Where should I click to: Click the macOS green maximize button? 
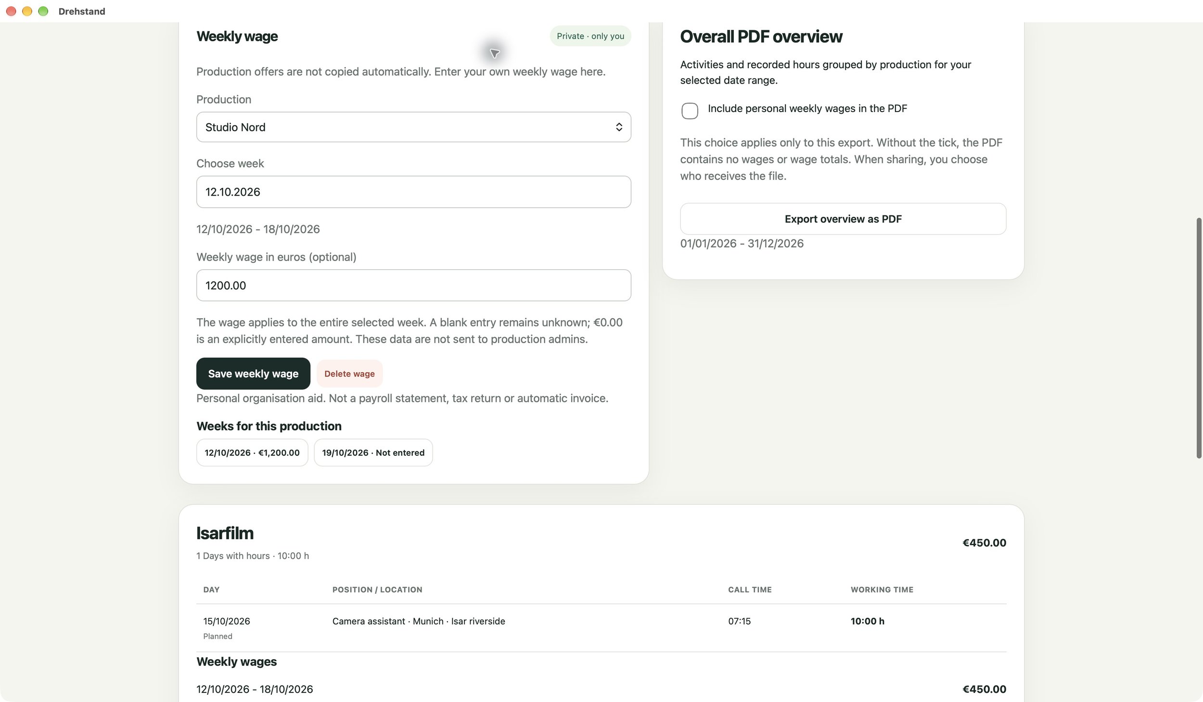(x=43, y=11)
